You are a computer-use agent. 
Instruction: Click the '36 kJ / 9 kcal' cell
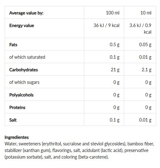[106, 25]
